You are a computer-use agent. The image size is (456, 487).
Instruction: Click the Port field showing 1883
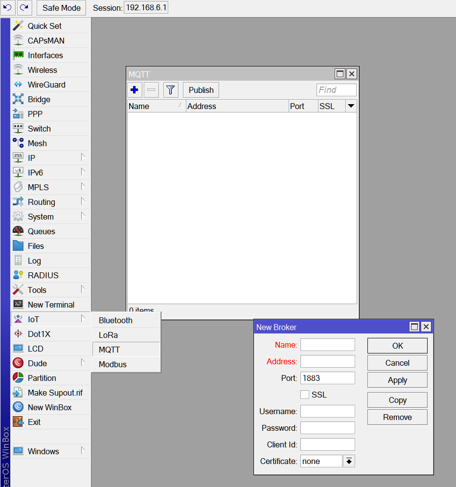click(x=328, y=377)
